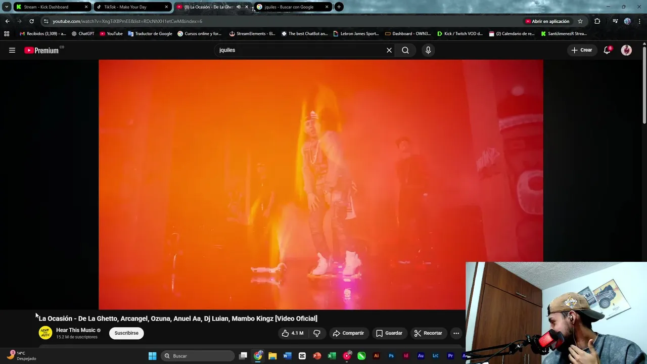This screenshot has width=647, height=364.
Task: Open the YouTube account avatar menu
Action: 626,50
